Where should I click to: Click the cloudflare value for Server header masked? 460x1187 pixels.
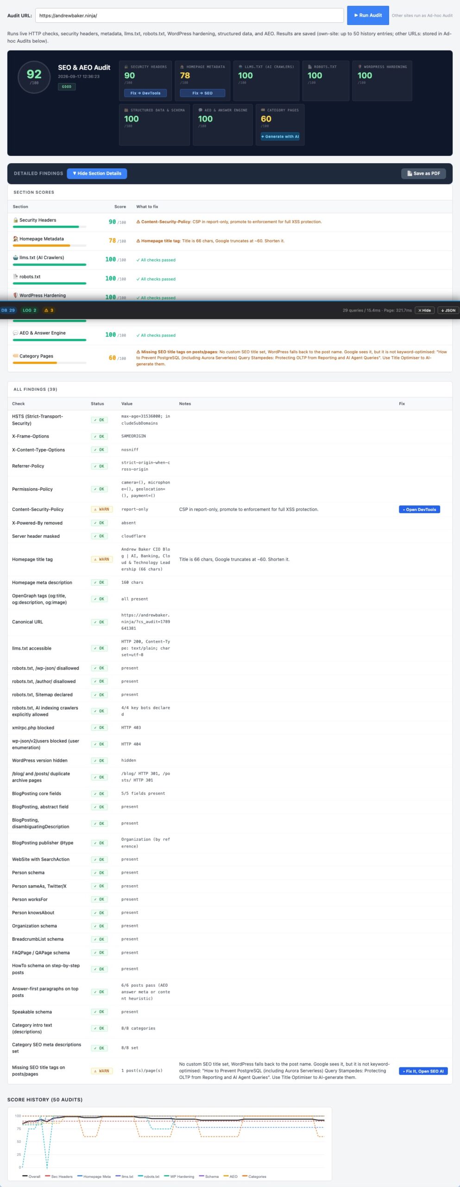[133, 536]
